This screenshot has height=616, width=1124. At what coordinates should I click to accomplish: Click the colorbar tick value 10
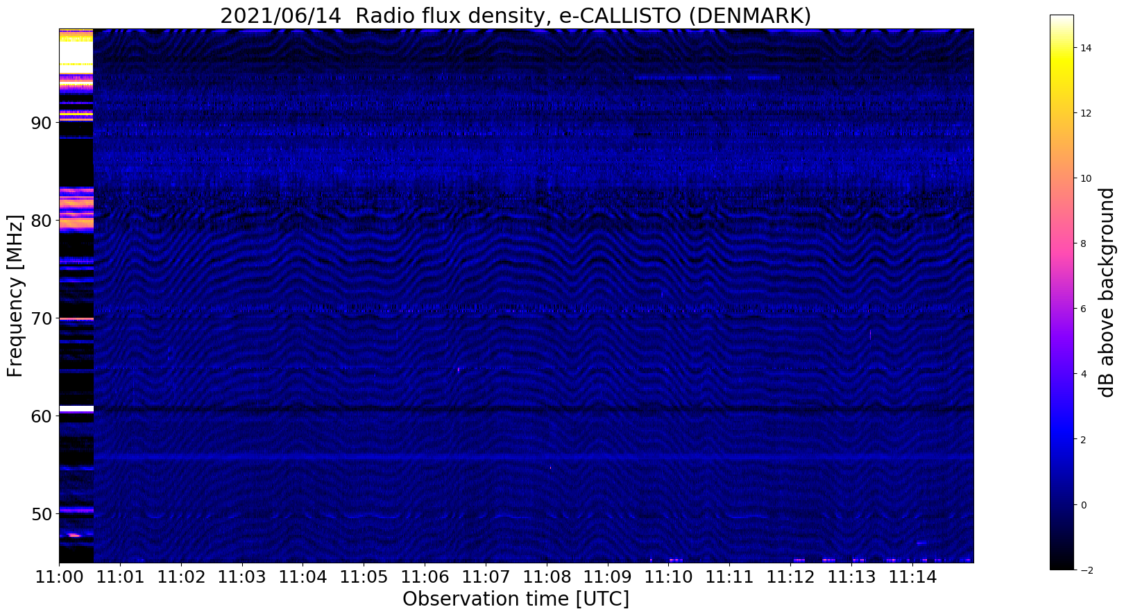tap(1086, 178)
